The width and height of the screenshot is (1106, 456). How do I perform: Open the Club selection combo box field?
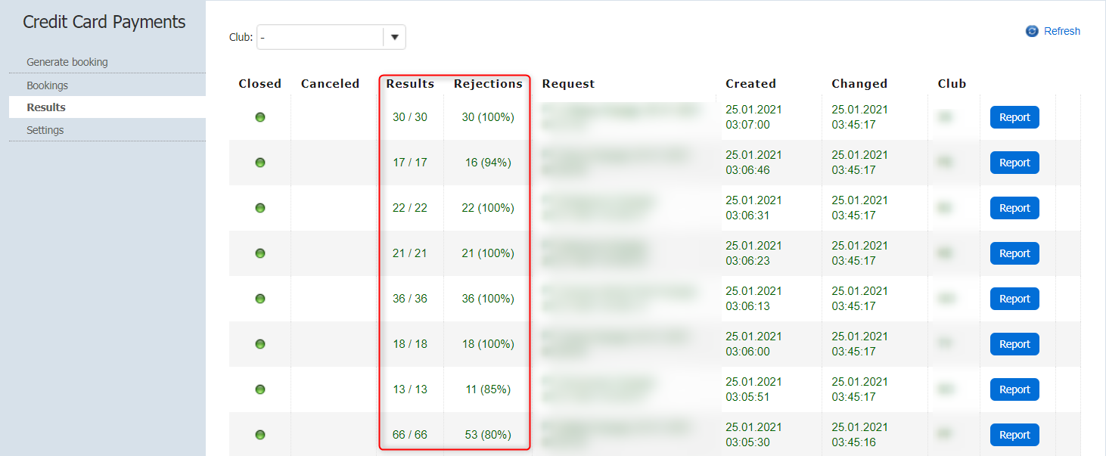[x=320, y=37]
